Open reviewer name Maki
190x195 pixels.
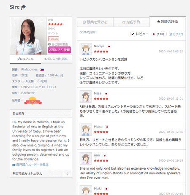click(x=98, y=189)
